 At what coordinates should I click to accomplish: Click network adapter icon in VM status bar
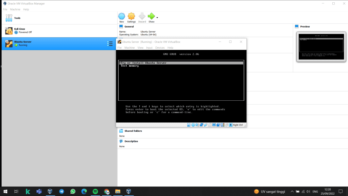(x=202, y=125)
